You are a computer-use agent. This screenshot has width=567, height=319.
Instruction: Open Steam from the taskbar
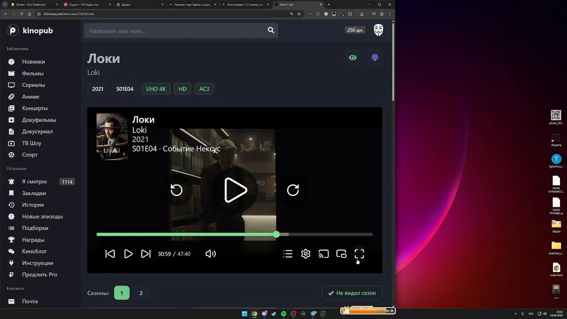coord(274,314)
